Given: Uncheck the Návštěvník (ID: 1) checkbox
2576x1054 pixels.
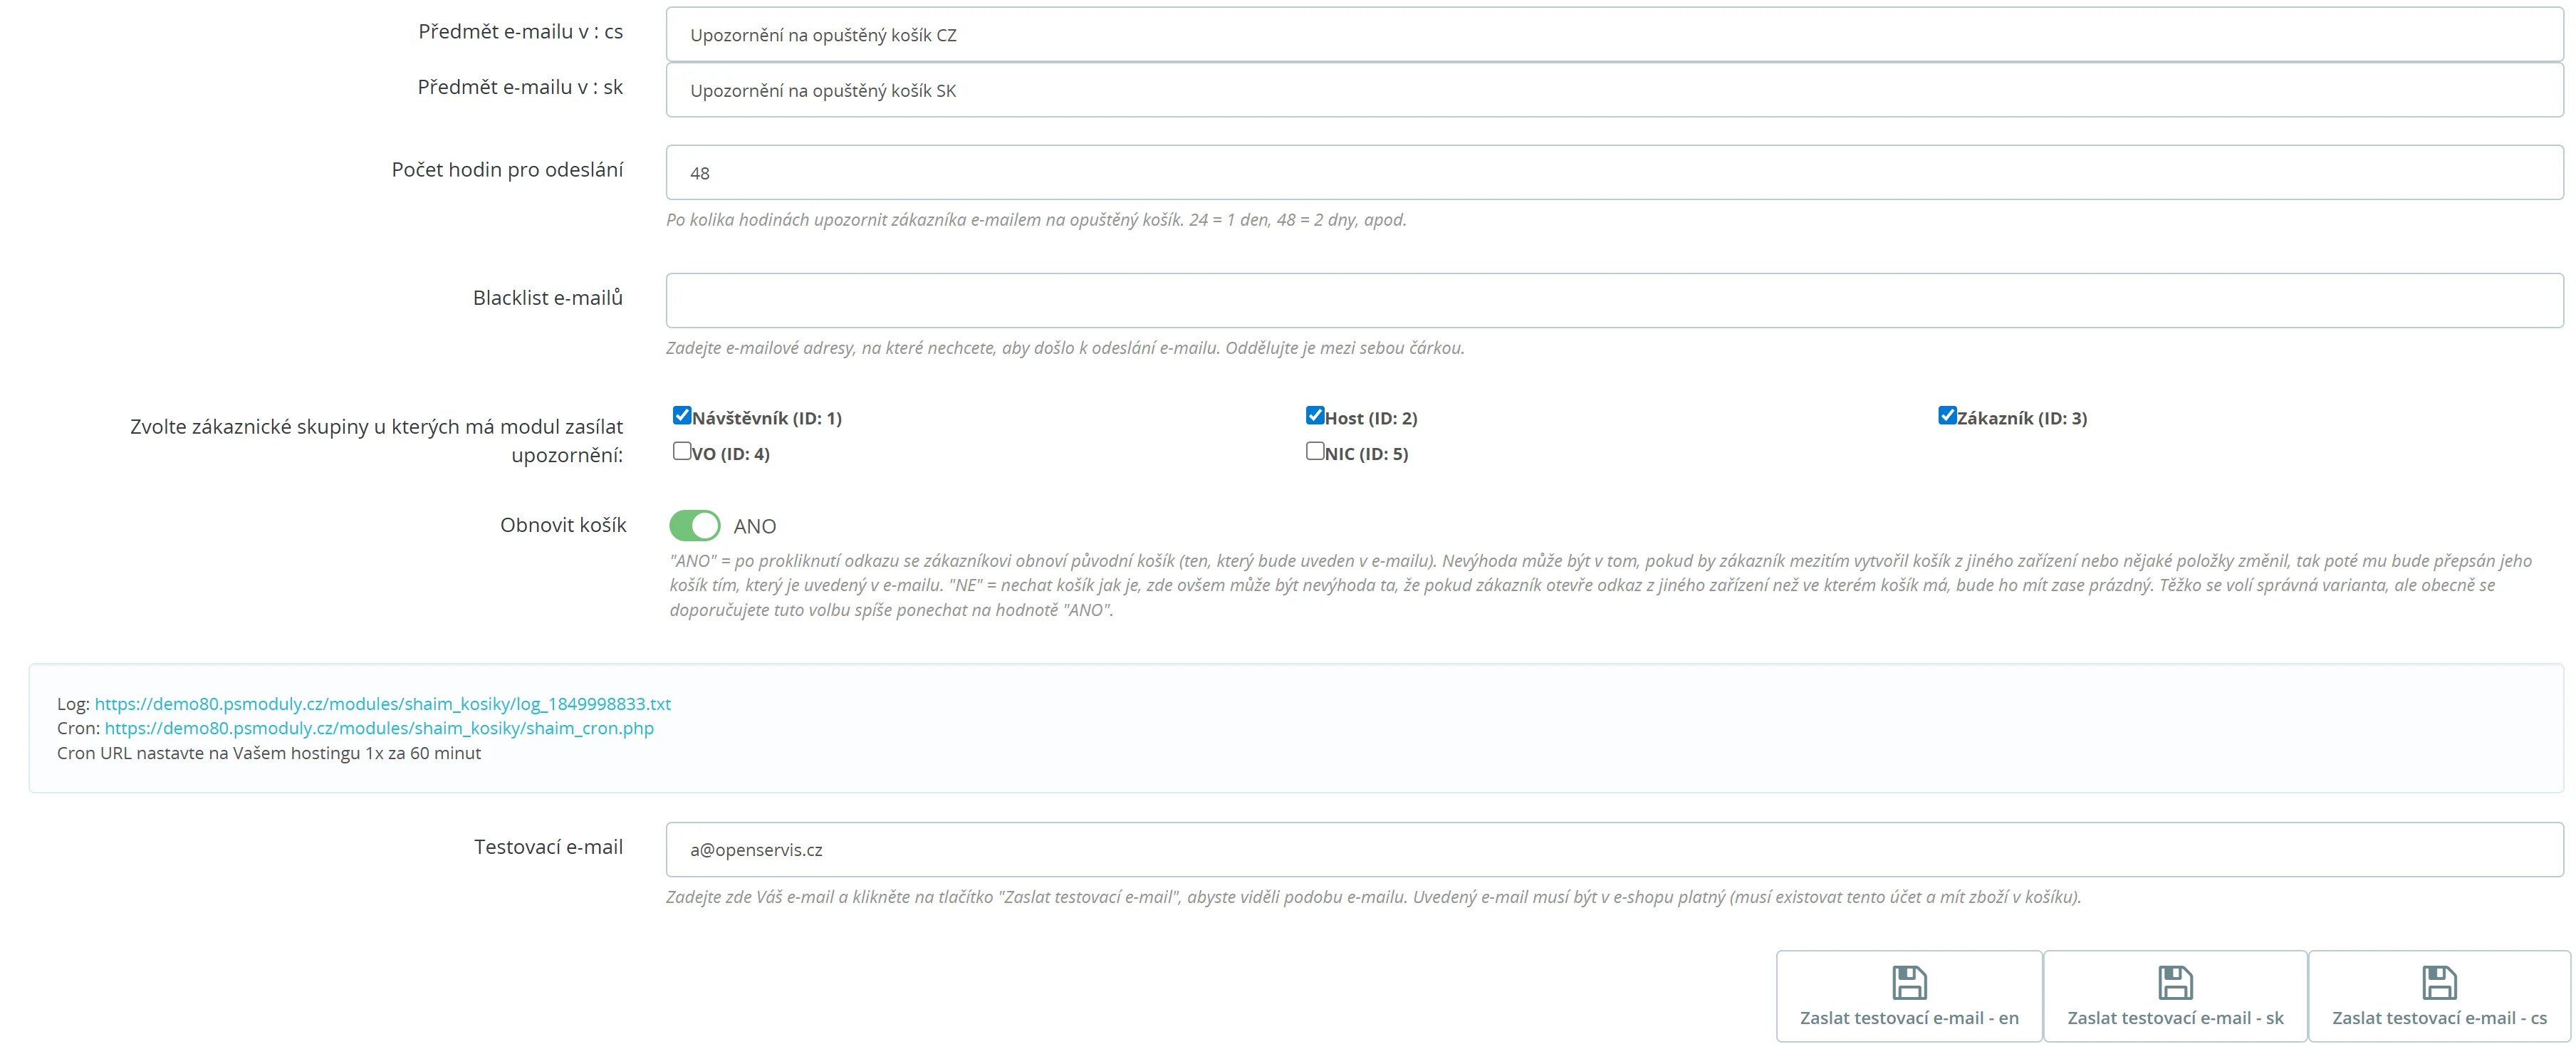Looking at the screenshot, I should coord(682,415).
